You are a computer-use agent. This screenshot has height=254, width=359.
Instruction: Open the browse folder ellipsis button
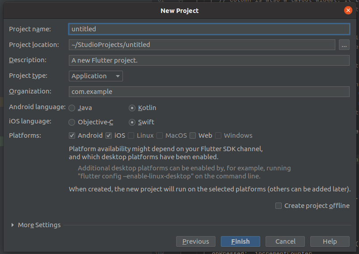pyautogui.click(x=344, y=45)
